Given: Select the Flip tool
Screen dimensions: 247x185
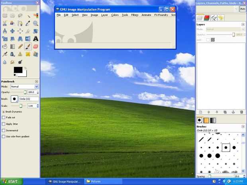Looking at the screenshot, I should 28,39.
